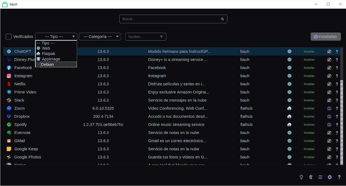Open the about question mark in the bottom toolbar
Screen dimensions: 346x186
point(339,177)
